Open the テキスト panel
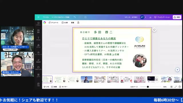This screenshot has width=183, height=103. pyautogui.click(x=38, y=39)
